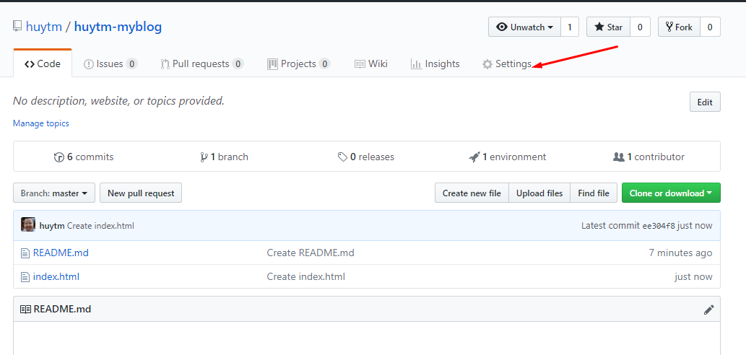
Task: Click the Manage topics link
Action: click(41, 123)
